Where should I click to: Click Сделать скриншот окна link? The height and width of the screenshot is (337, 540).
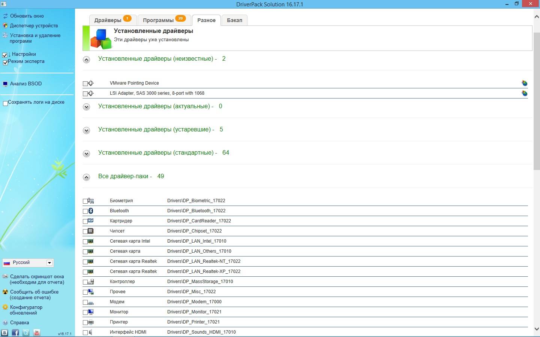click(37, 279)
